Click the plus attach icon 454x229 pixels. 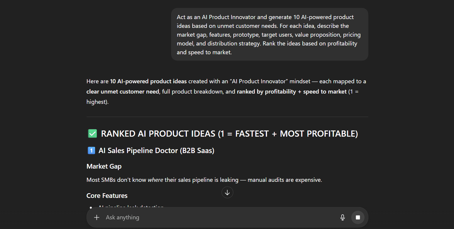(97, 217)
